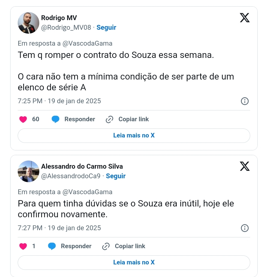Viewport: 276px width, 277px height.
Task: Like Rodrigo MV's tweet with the heart icon
Action: point(23,119)
